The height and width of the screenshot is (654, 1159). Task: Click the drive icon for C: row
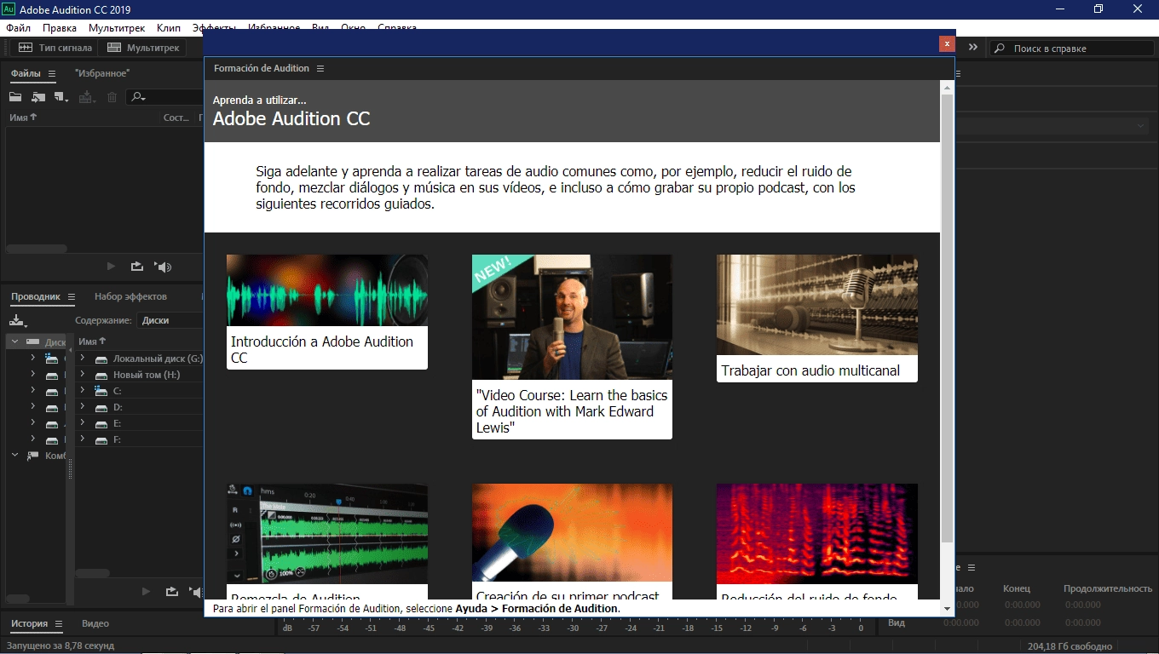pos(101,391)
